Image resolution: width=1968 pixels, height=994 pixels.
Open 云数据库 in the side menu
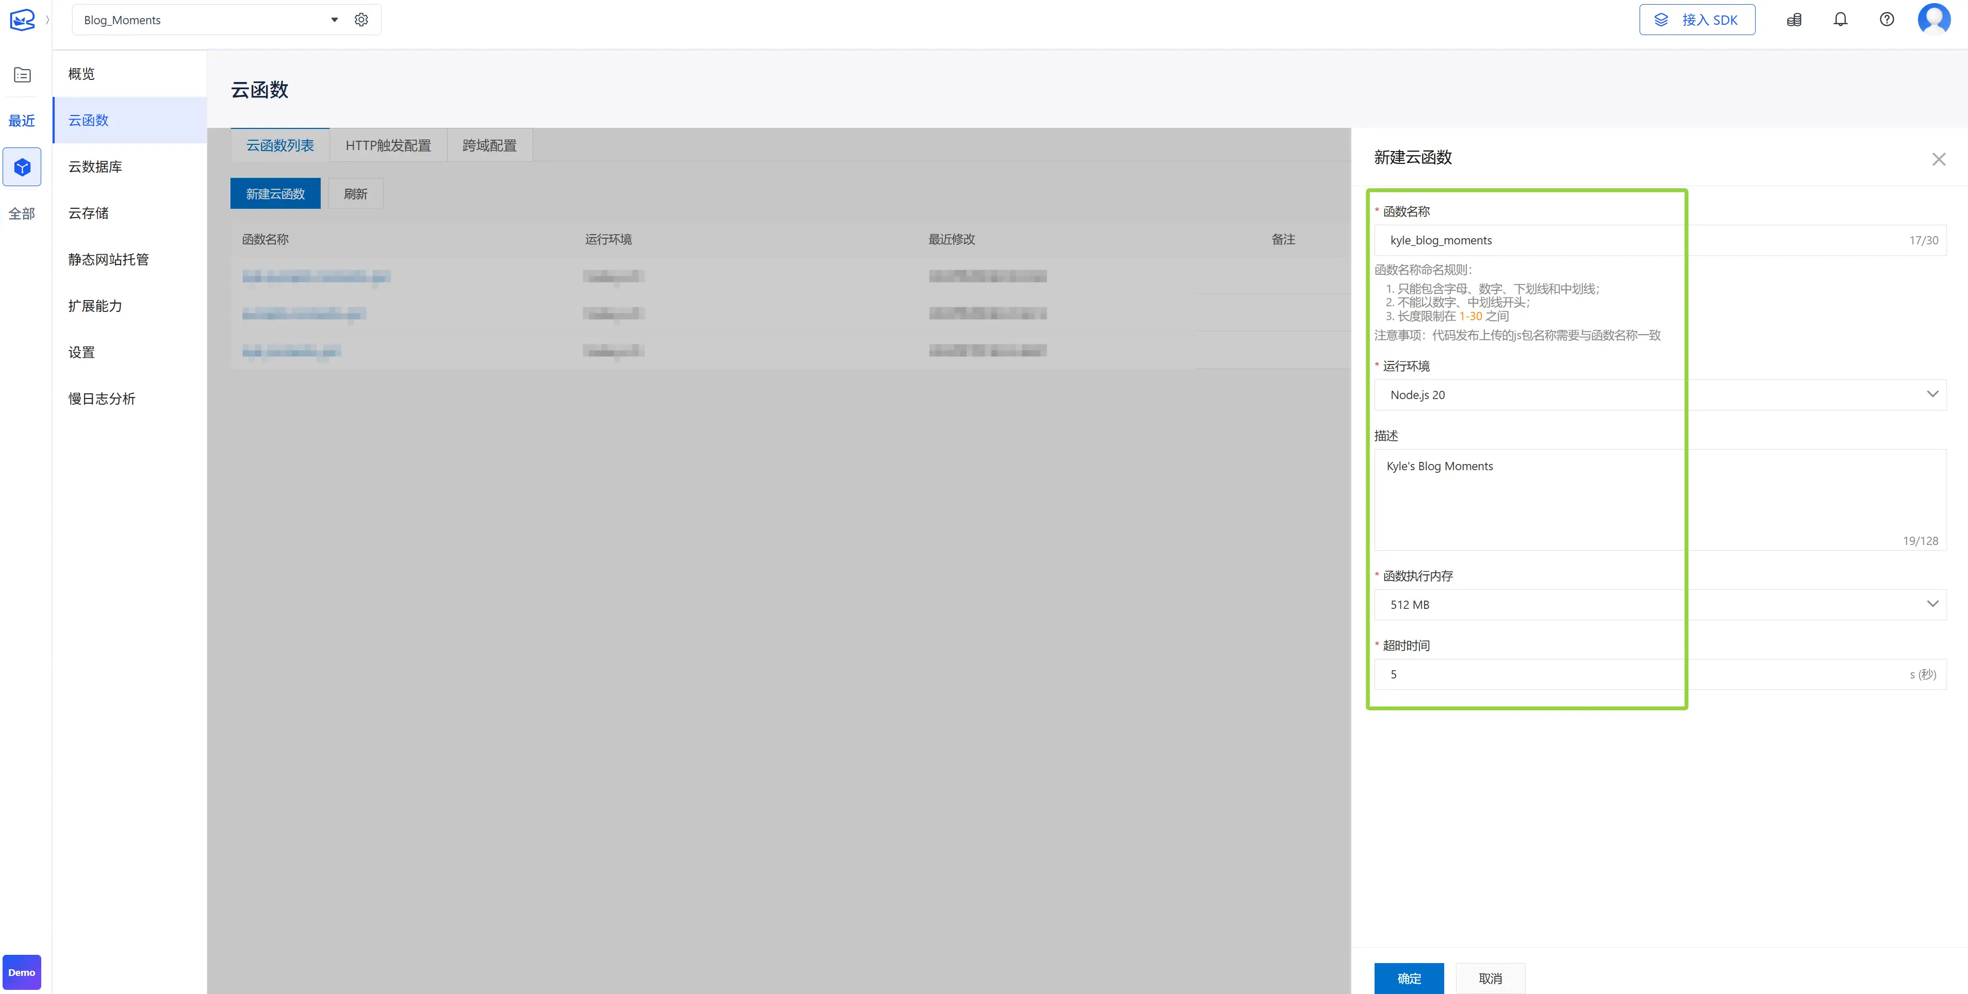[95, 167]
